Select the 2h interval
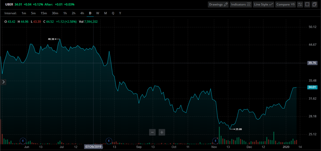 click(73, 13)
